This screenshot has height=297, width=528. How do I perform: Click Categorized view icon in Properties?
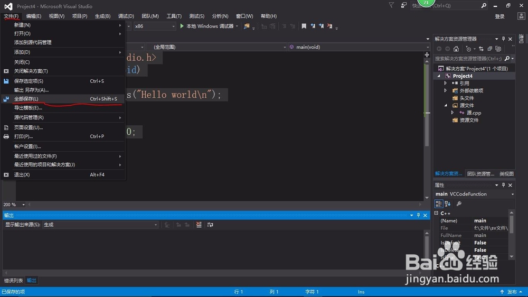[438, 203]
